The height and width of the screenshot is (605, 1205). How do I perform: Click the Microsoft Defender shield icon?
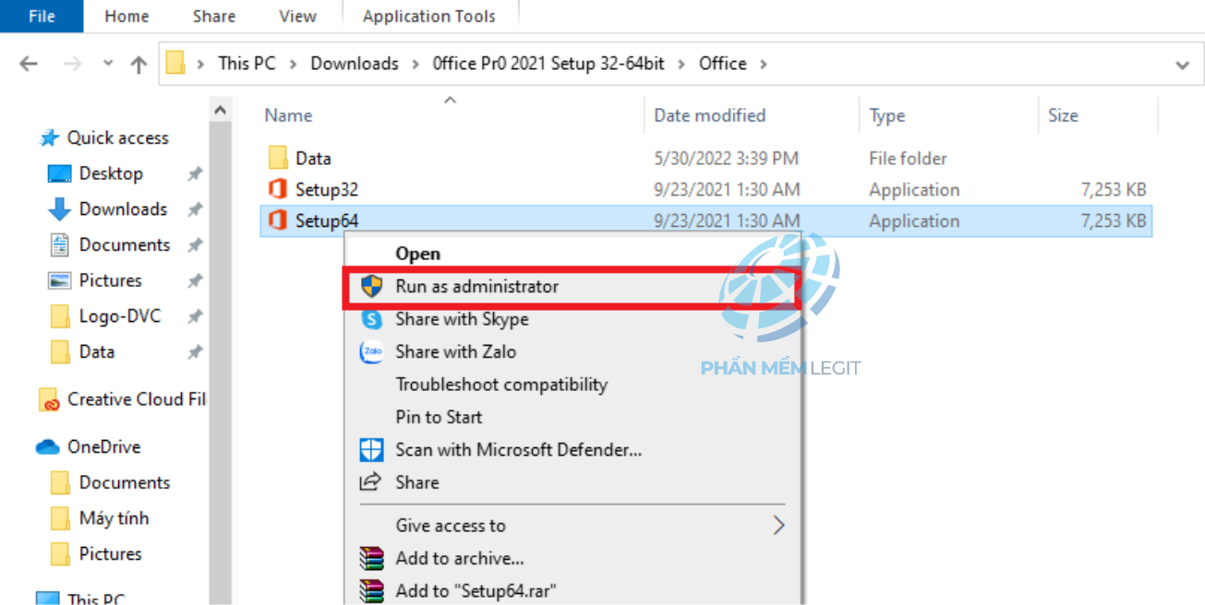371,450
